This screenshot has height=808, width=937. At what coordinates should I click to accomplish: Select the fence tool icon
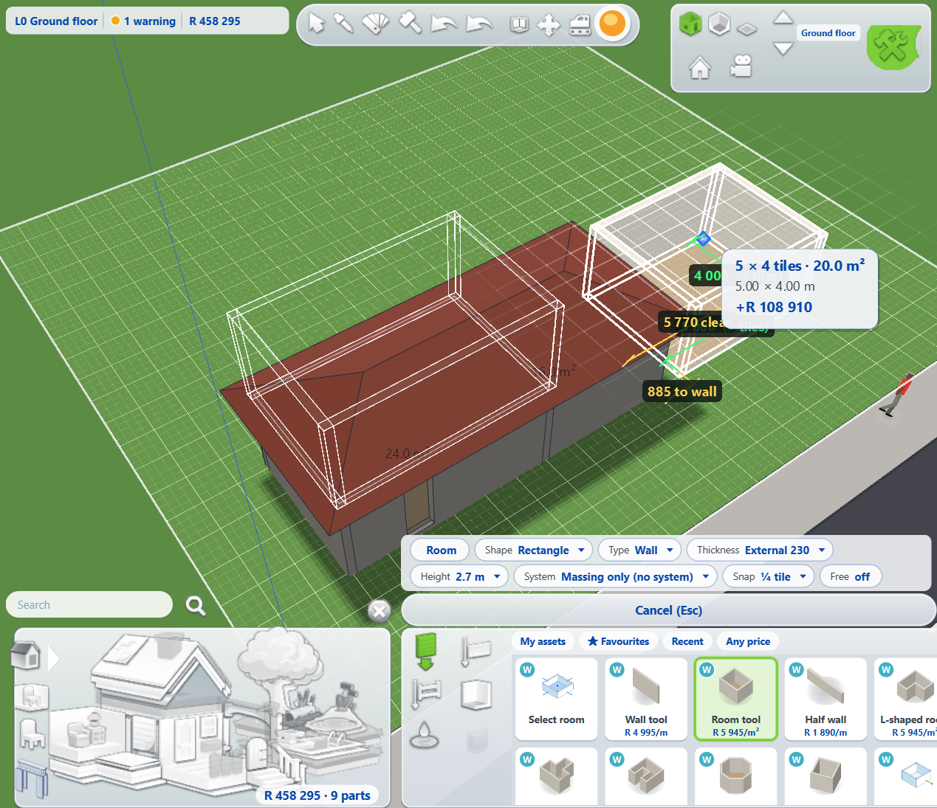coord(426,693)
